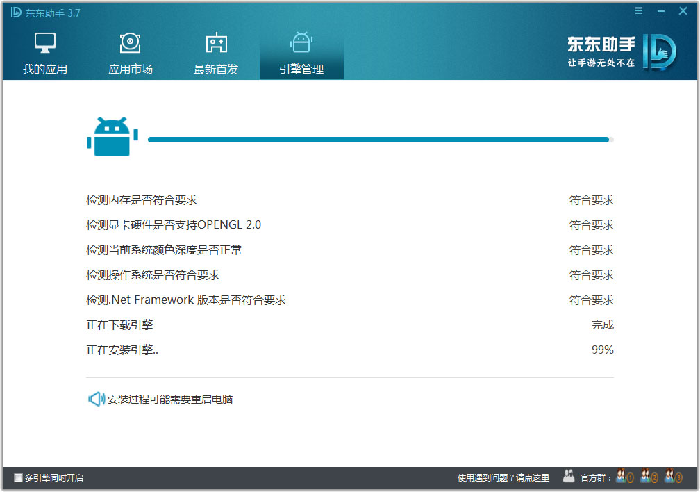Click the 完成 download status value
The image size is (700, 492).
(x=603, y=325)
